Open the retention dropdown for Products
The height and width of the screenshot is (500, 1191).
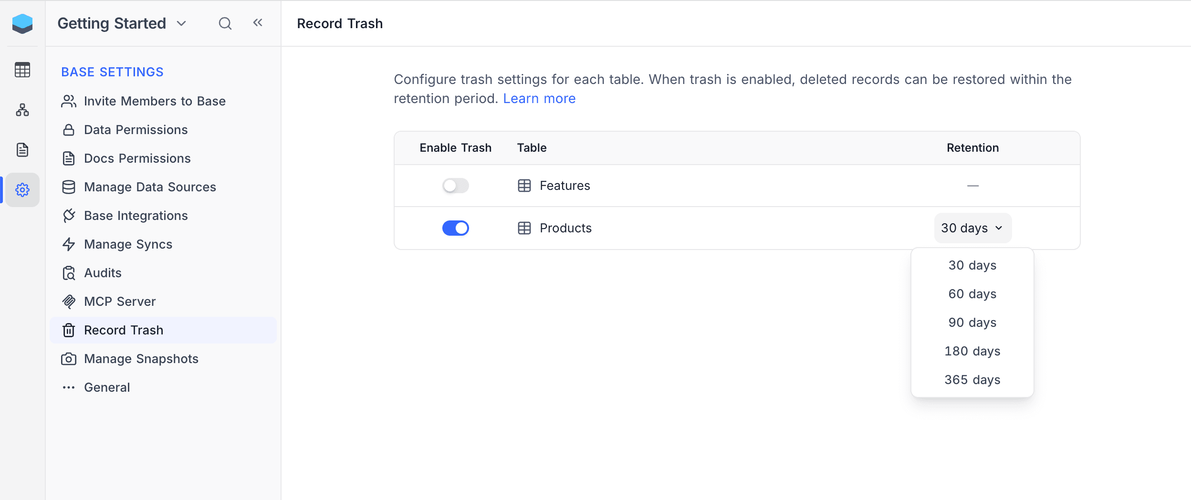point(972,228)
